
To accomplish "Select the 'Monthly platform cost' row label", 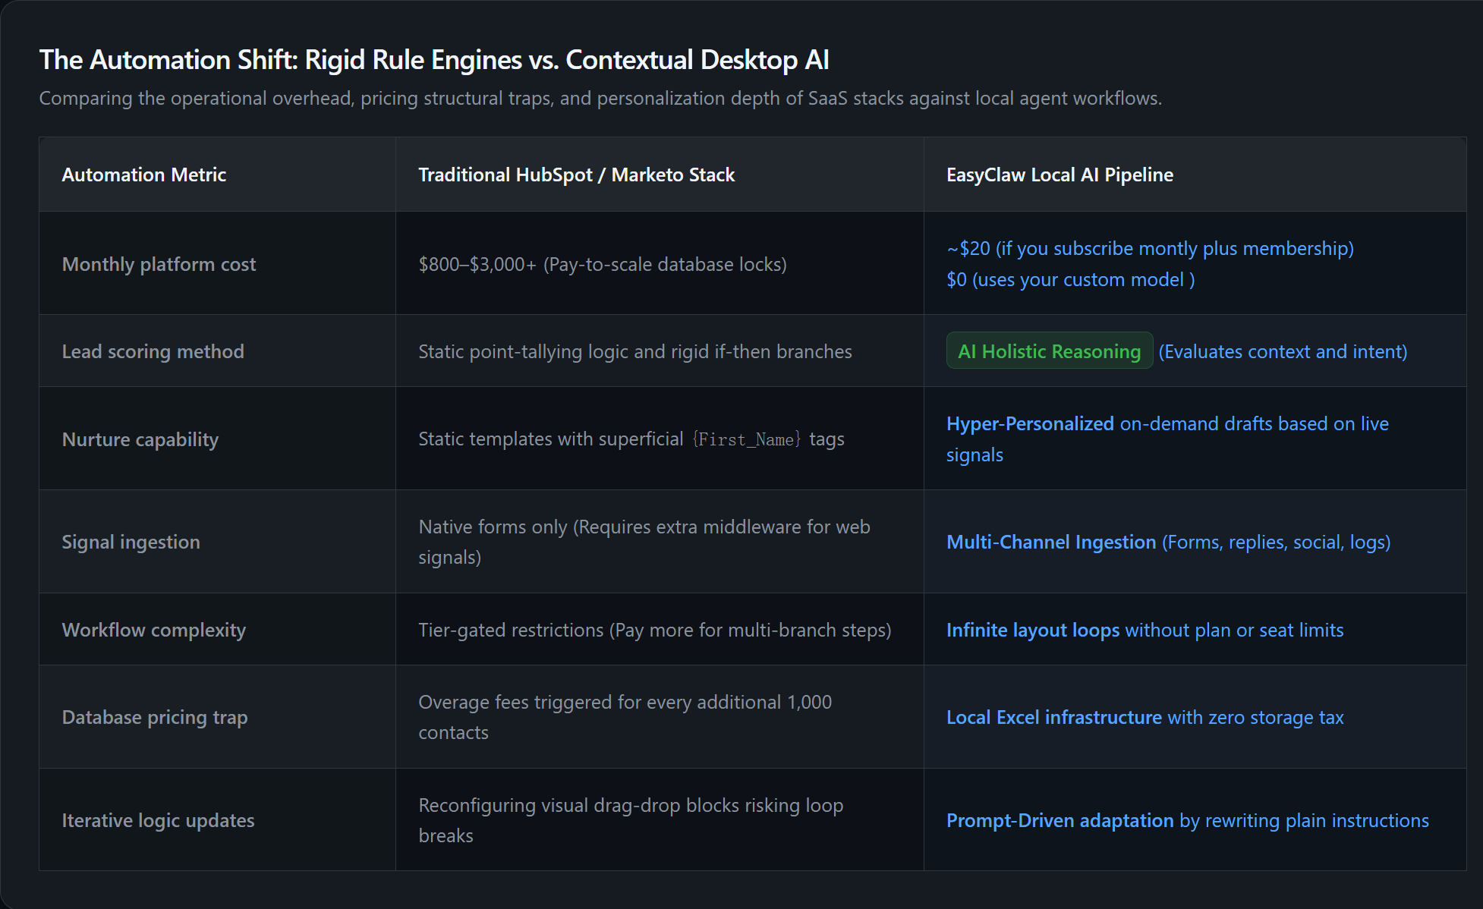I will 159,264.
